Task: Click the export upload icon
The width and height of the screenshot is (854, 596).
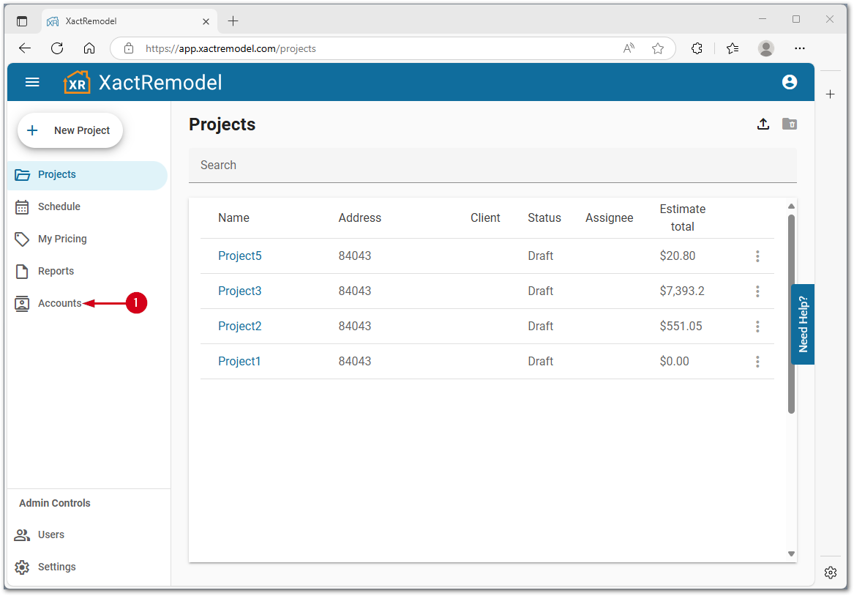Action: pos(763,124)
